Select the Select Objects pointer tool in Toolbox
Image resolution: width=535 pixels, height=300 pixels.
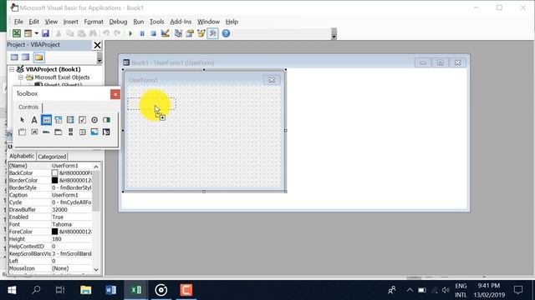tap(23, 120)
